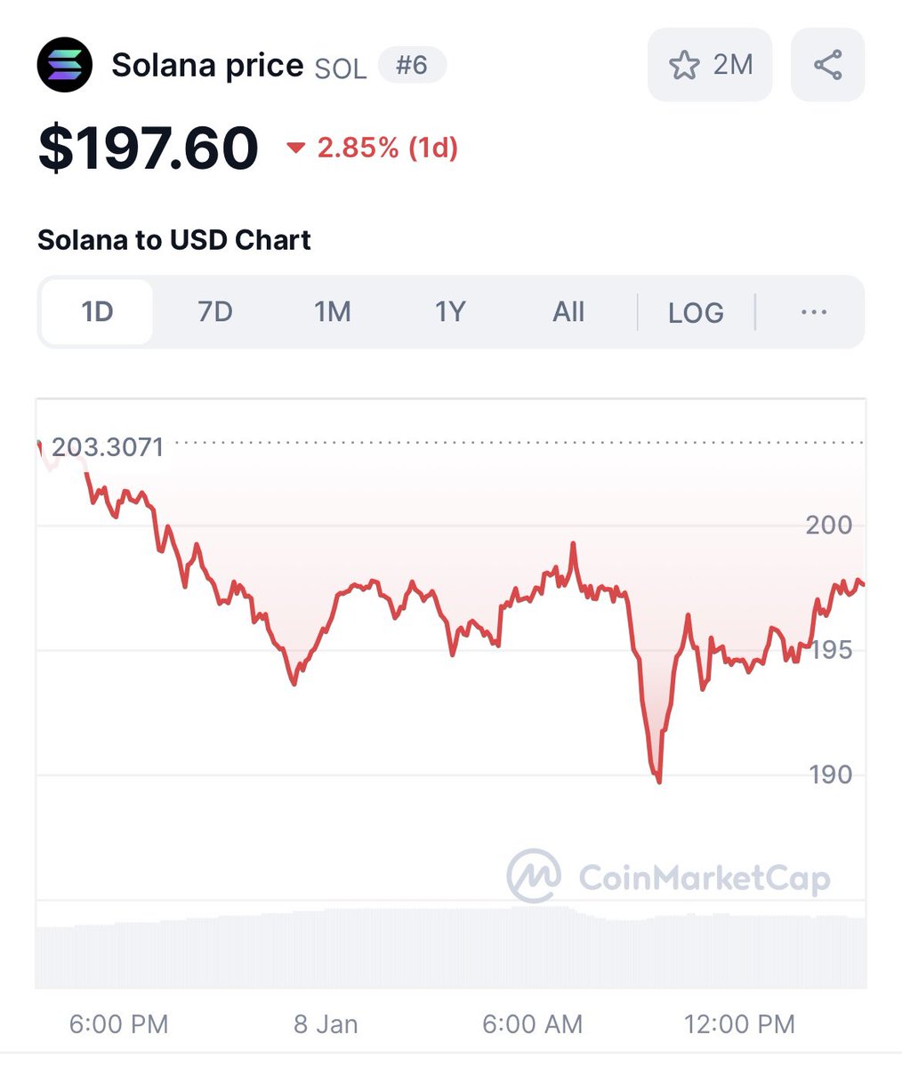Choose the 1Y chart range
The image size is (902, 1067).
[x=450, y=312]
